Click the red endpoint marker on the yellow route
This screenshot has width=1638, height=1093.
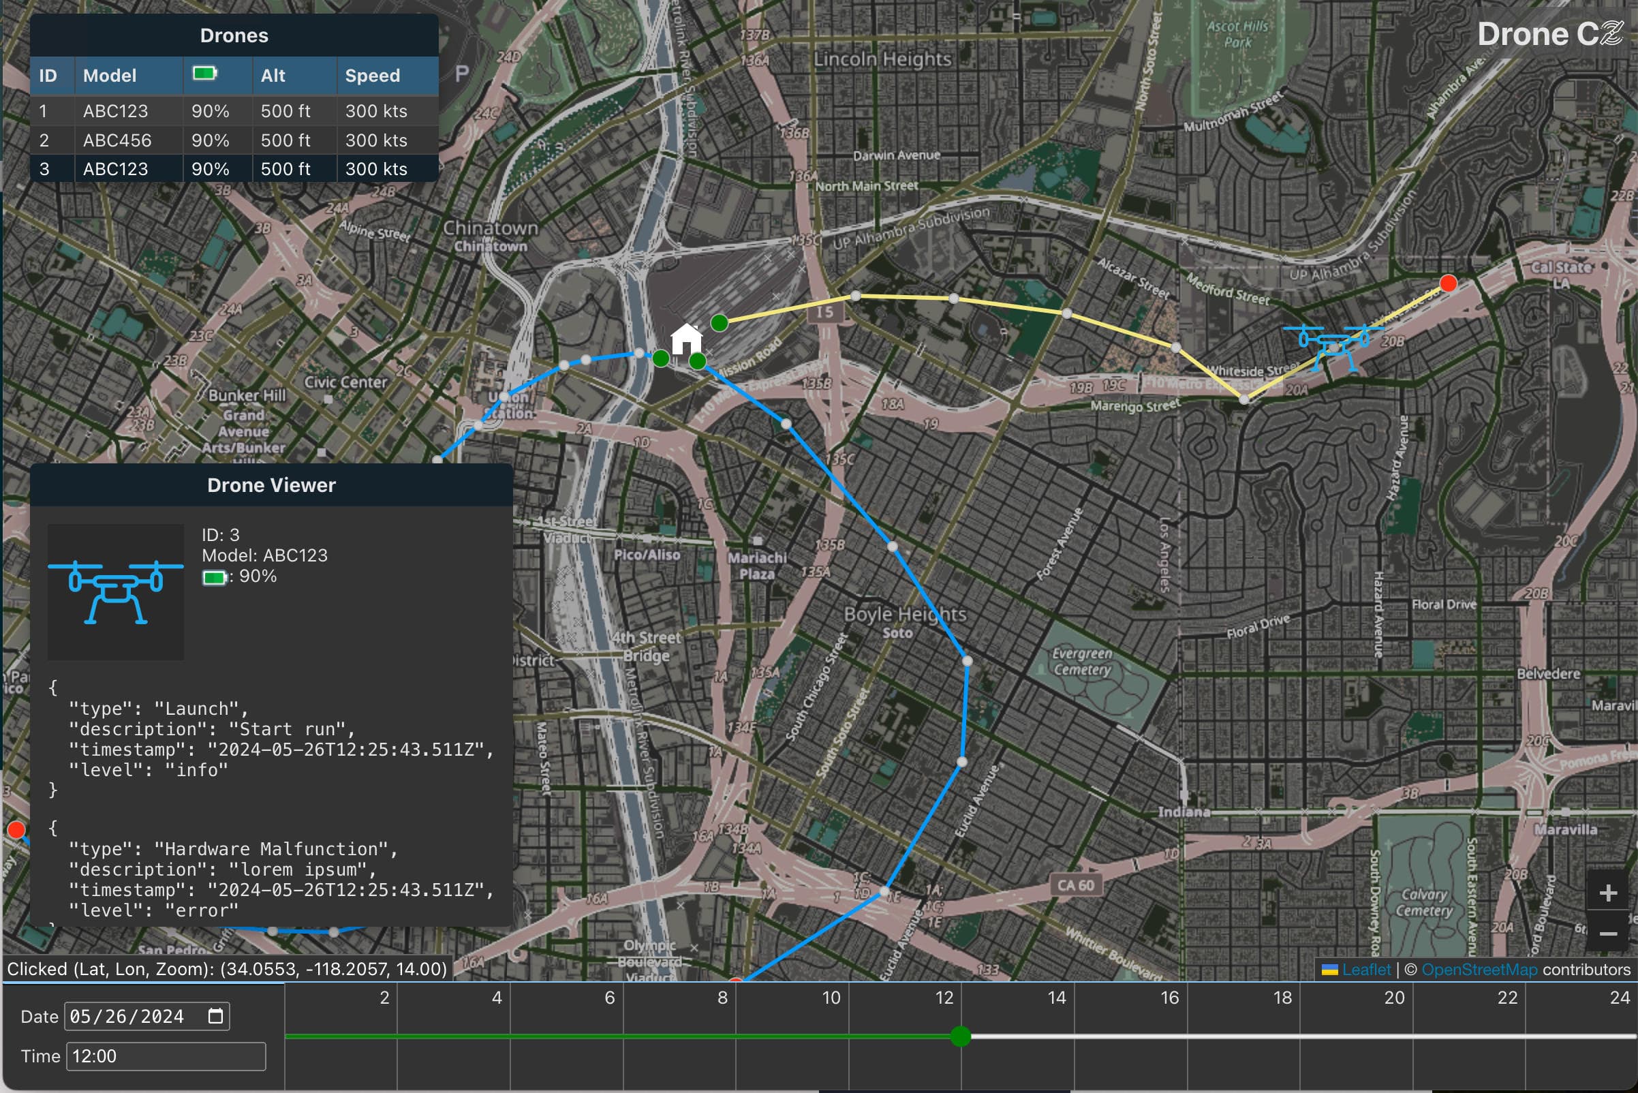tap(1449, 283)
